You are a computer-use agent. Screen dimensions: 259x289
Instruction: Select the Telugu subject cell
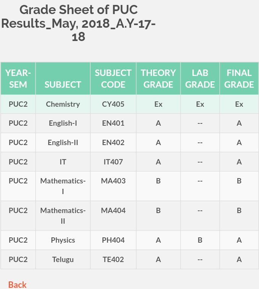coord(63,260)
